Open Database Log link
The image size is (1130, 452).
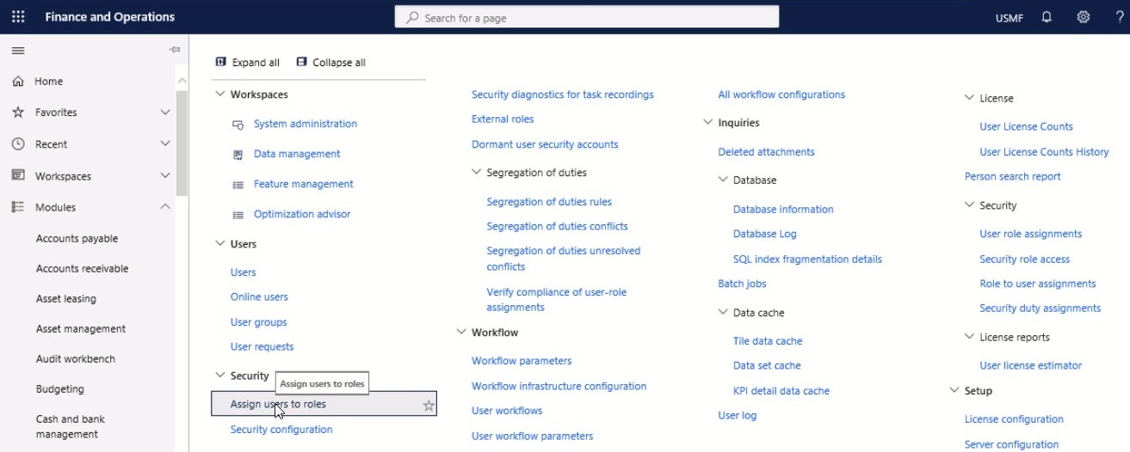point(765,234)
